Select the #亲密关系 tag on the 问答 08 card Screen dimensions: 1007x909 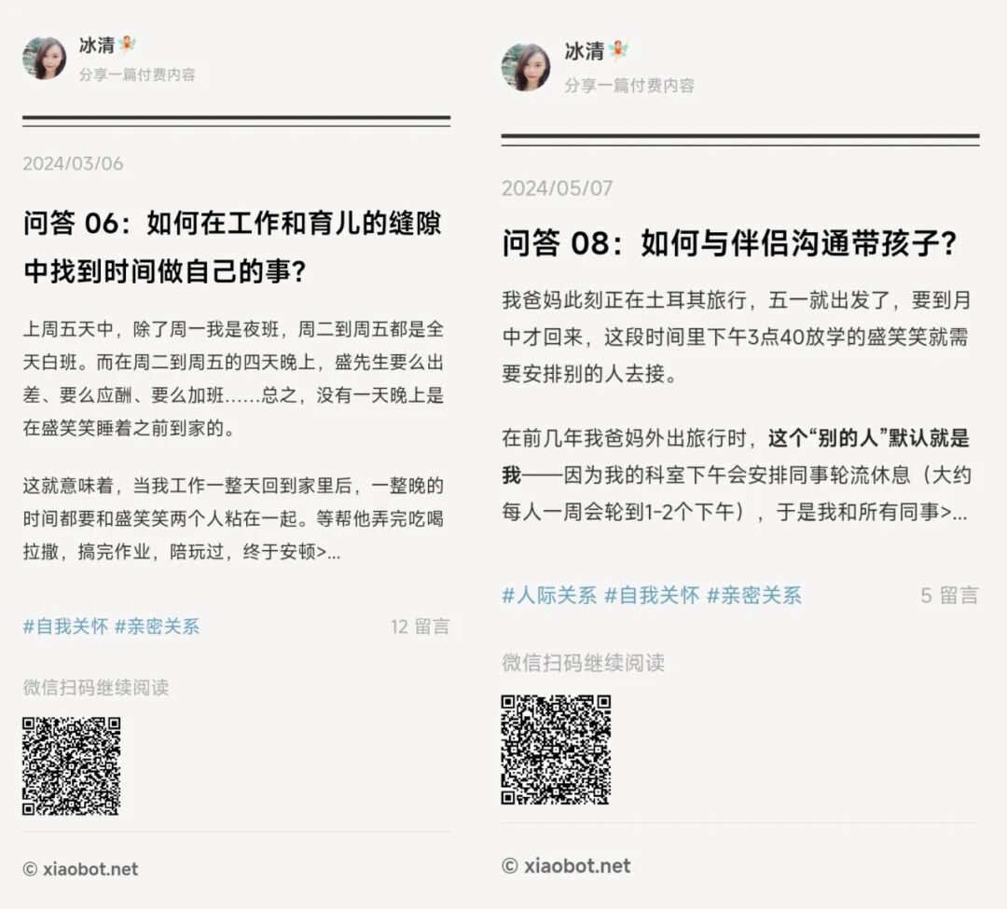click(x=754, y=596)
